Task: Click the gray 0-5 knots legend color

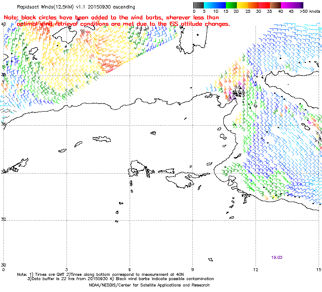Action: (x=198, y=5)
